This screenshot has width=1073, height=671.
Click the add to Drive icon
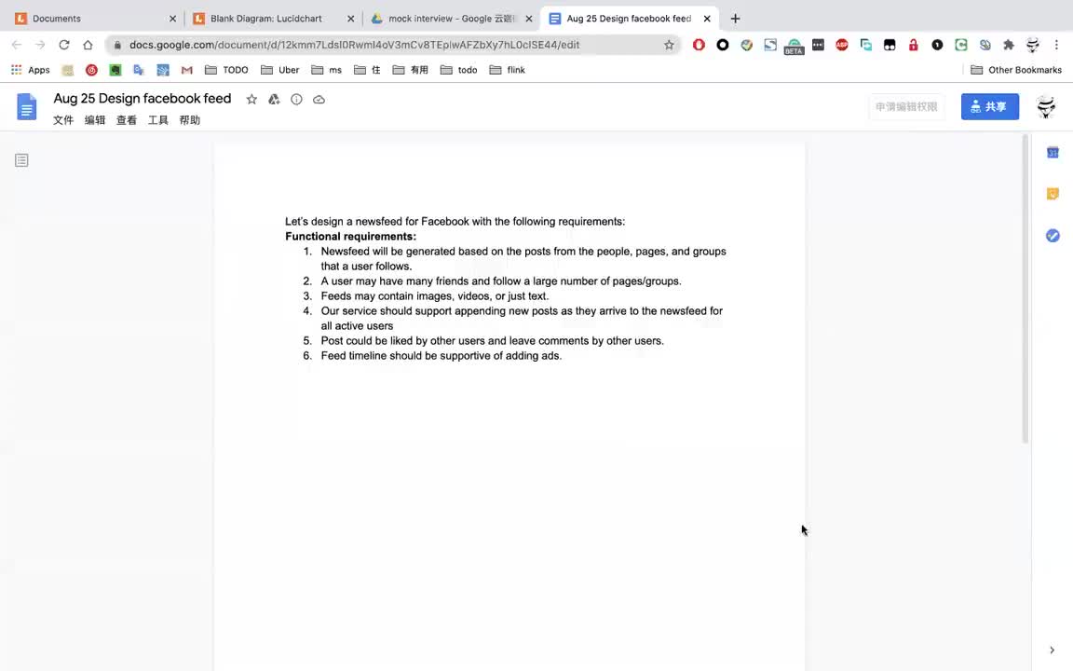(274, 100)
